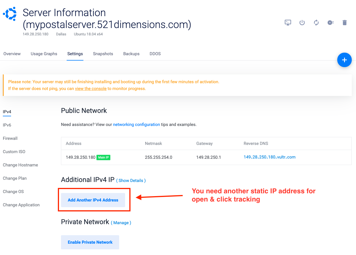
Task: Click the Reverse DNS column header
Action: click(x=256, y=143)
